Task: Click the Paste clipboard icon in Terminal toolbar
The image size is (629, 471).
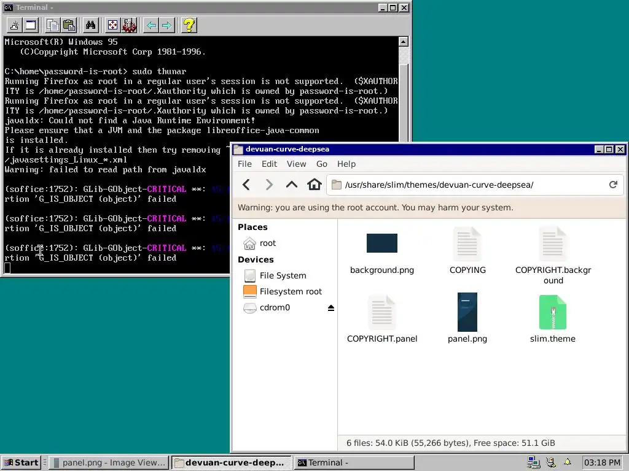Action: point(69,26)
